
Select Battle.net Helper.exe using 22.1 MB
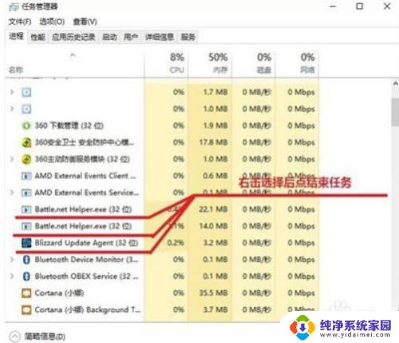click(x=83, y=209)
